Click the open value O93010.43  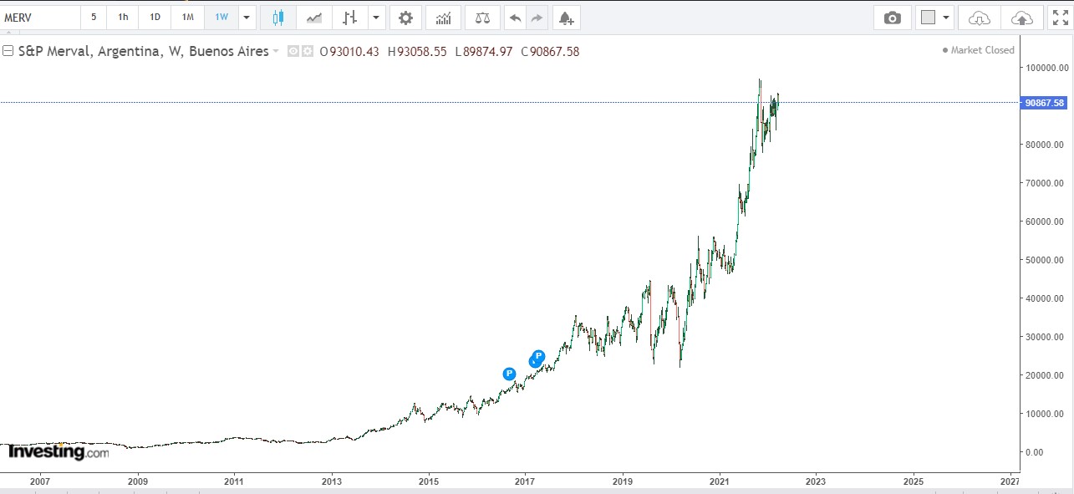[349, 52]
